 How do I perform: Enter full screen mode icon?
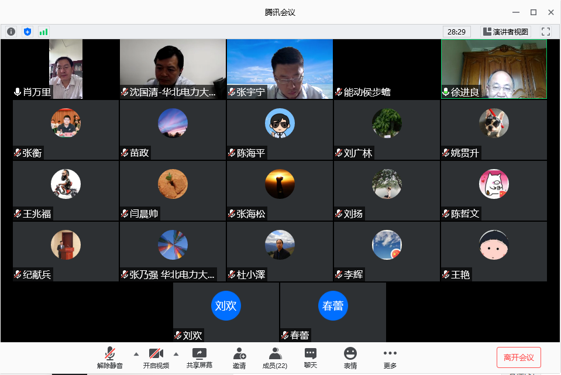[545, 32]
